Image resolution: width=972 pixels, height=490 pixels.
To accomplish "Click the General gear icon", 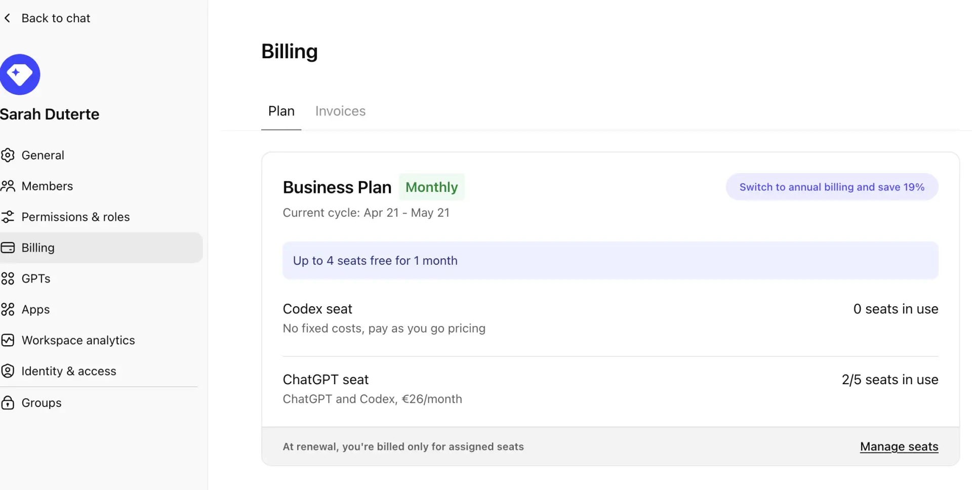I will click(8, 155).
